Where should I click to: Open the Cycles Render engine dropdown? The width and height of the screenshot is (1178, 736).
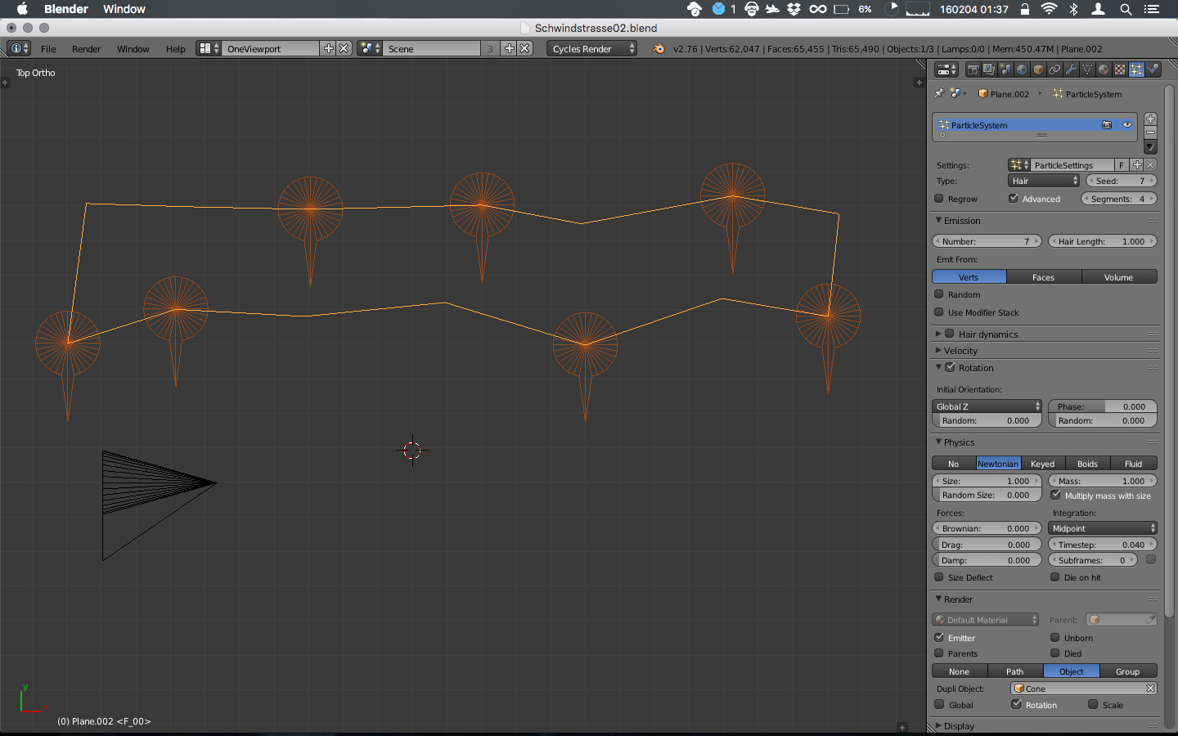(591, 49)
